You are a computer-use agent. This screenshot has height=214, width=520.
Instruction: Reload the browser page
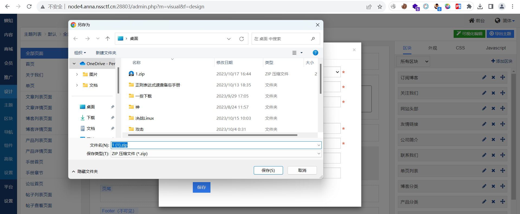pos(29,6)
